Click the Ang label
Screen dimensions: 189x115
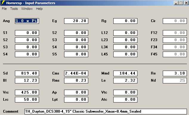tap(6, 21)
